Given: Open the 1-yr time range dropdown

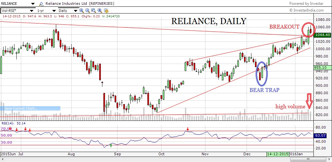Looking at the screenshot, I should pyautogui.click(x=54, y=11).
